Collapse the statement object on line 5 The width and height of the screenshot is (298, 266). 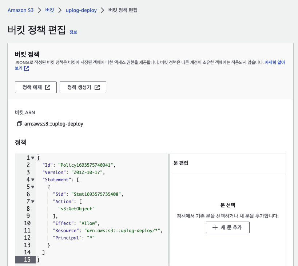33,187
